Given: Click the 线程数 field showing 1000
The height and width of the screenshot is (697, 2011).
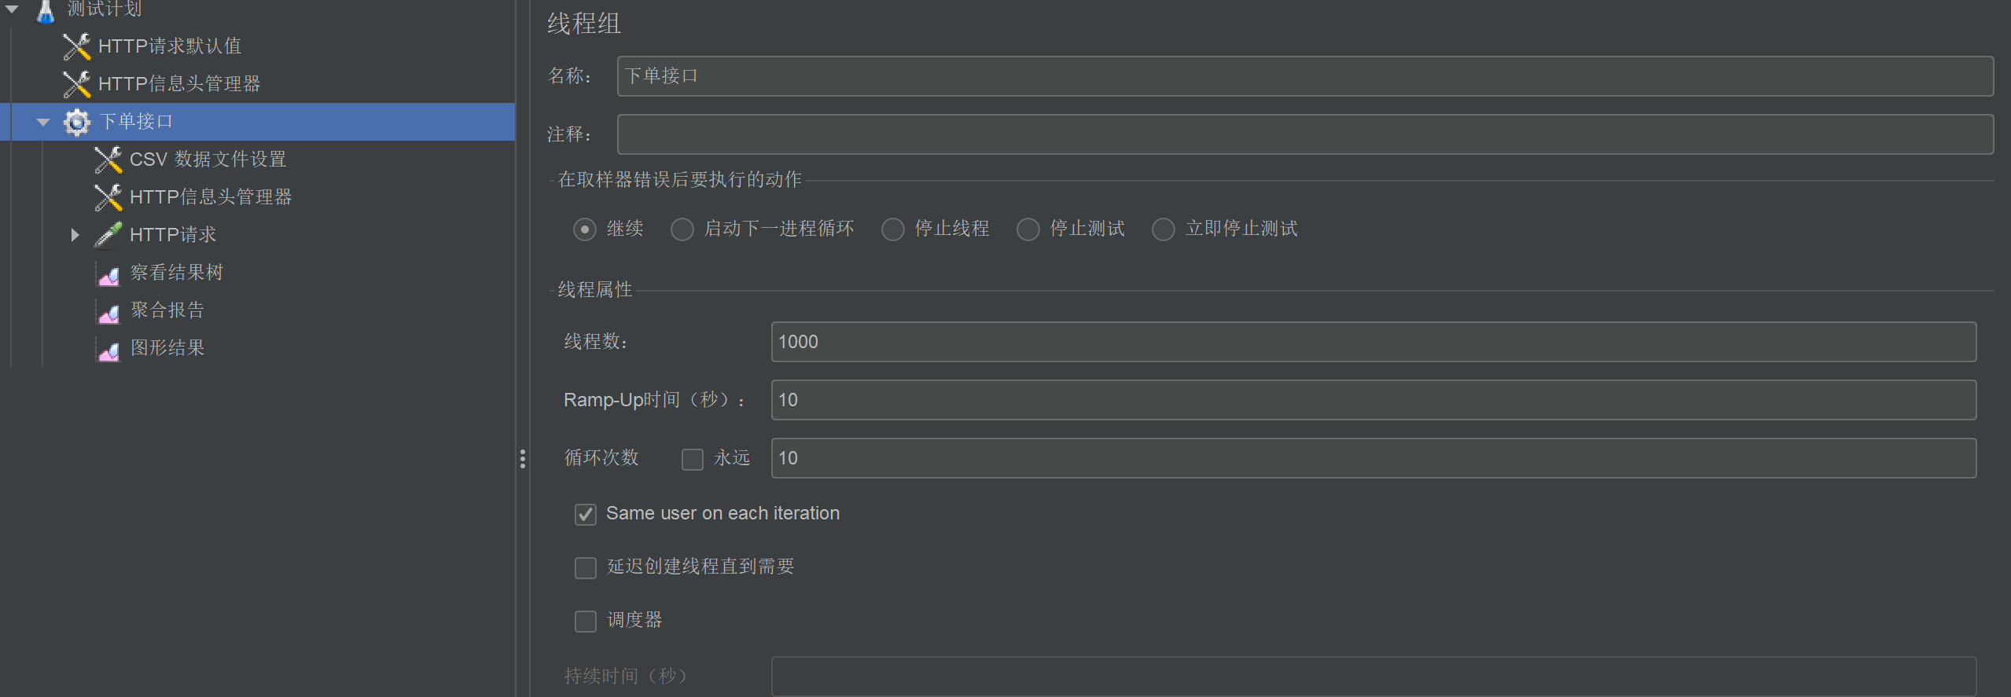Looking at the screenshot, I should tap(1373, 342).
